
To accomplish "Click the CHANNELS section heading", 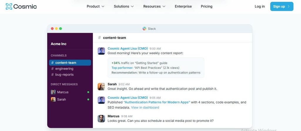I will (58, 56).
